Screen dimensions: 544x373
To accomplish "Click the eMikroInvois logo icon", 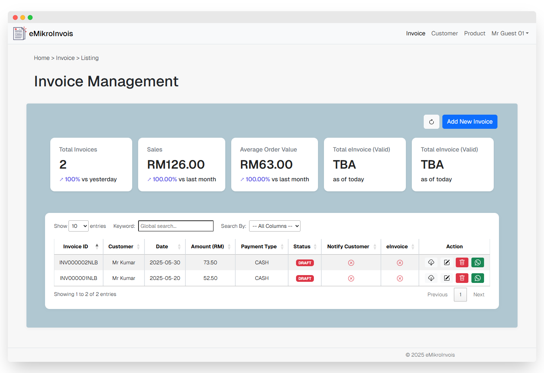I will (x=19, y=34).
